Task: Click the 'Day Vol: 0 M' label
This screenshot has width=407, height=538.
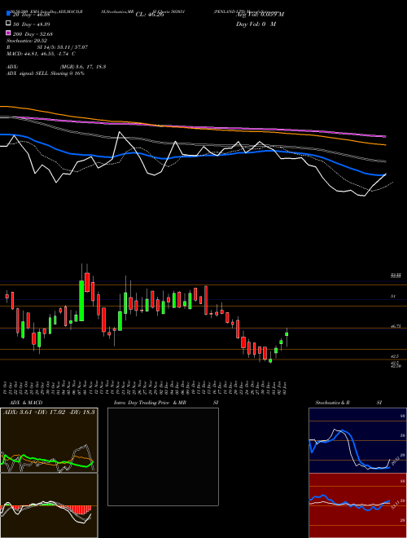Action: [x=256, y=24]
